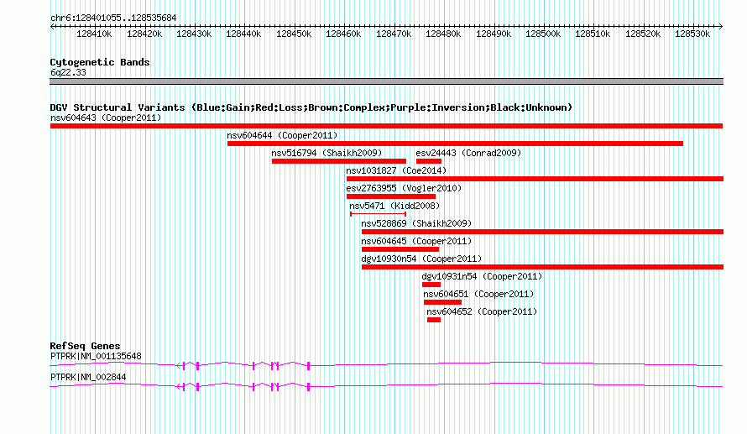Click the 6q22.33 band label
This screenshot has height=434, width=747.
coord(68,72)
